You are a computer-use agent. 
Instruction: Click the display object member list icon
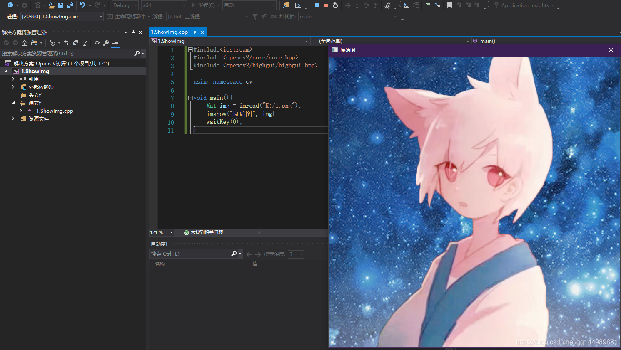407,5
